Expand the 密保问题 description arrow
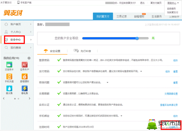 [107, 82]
